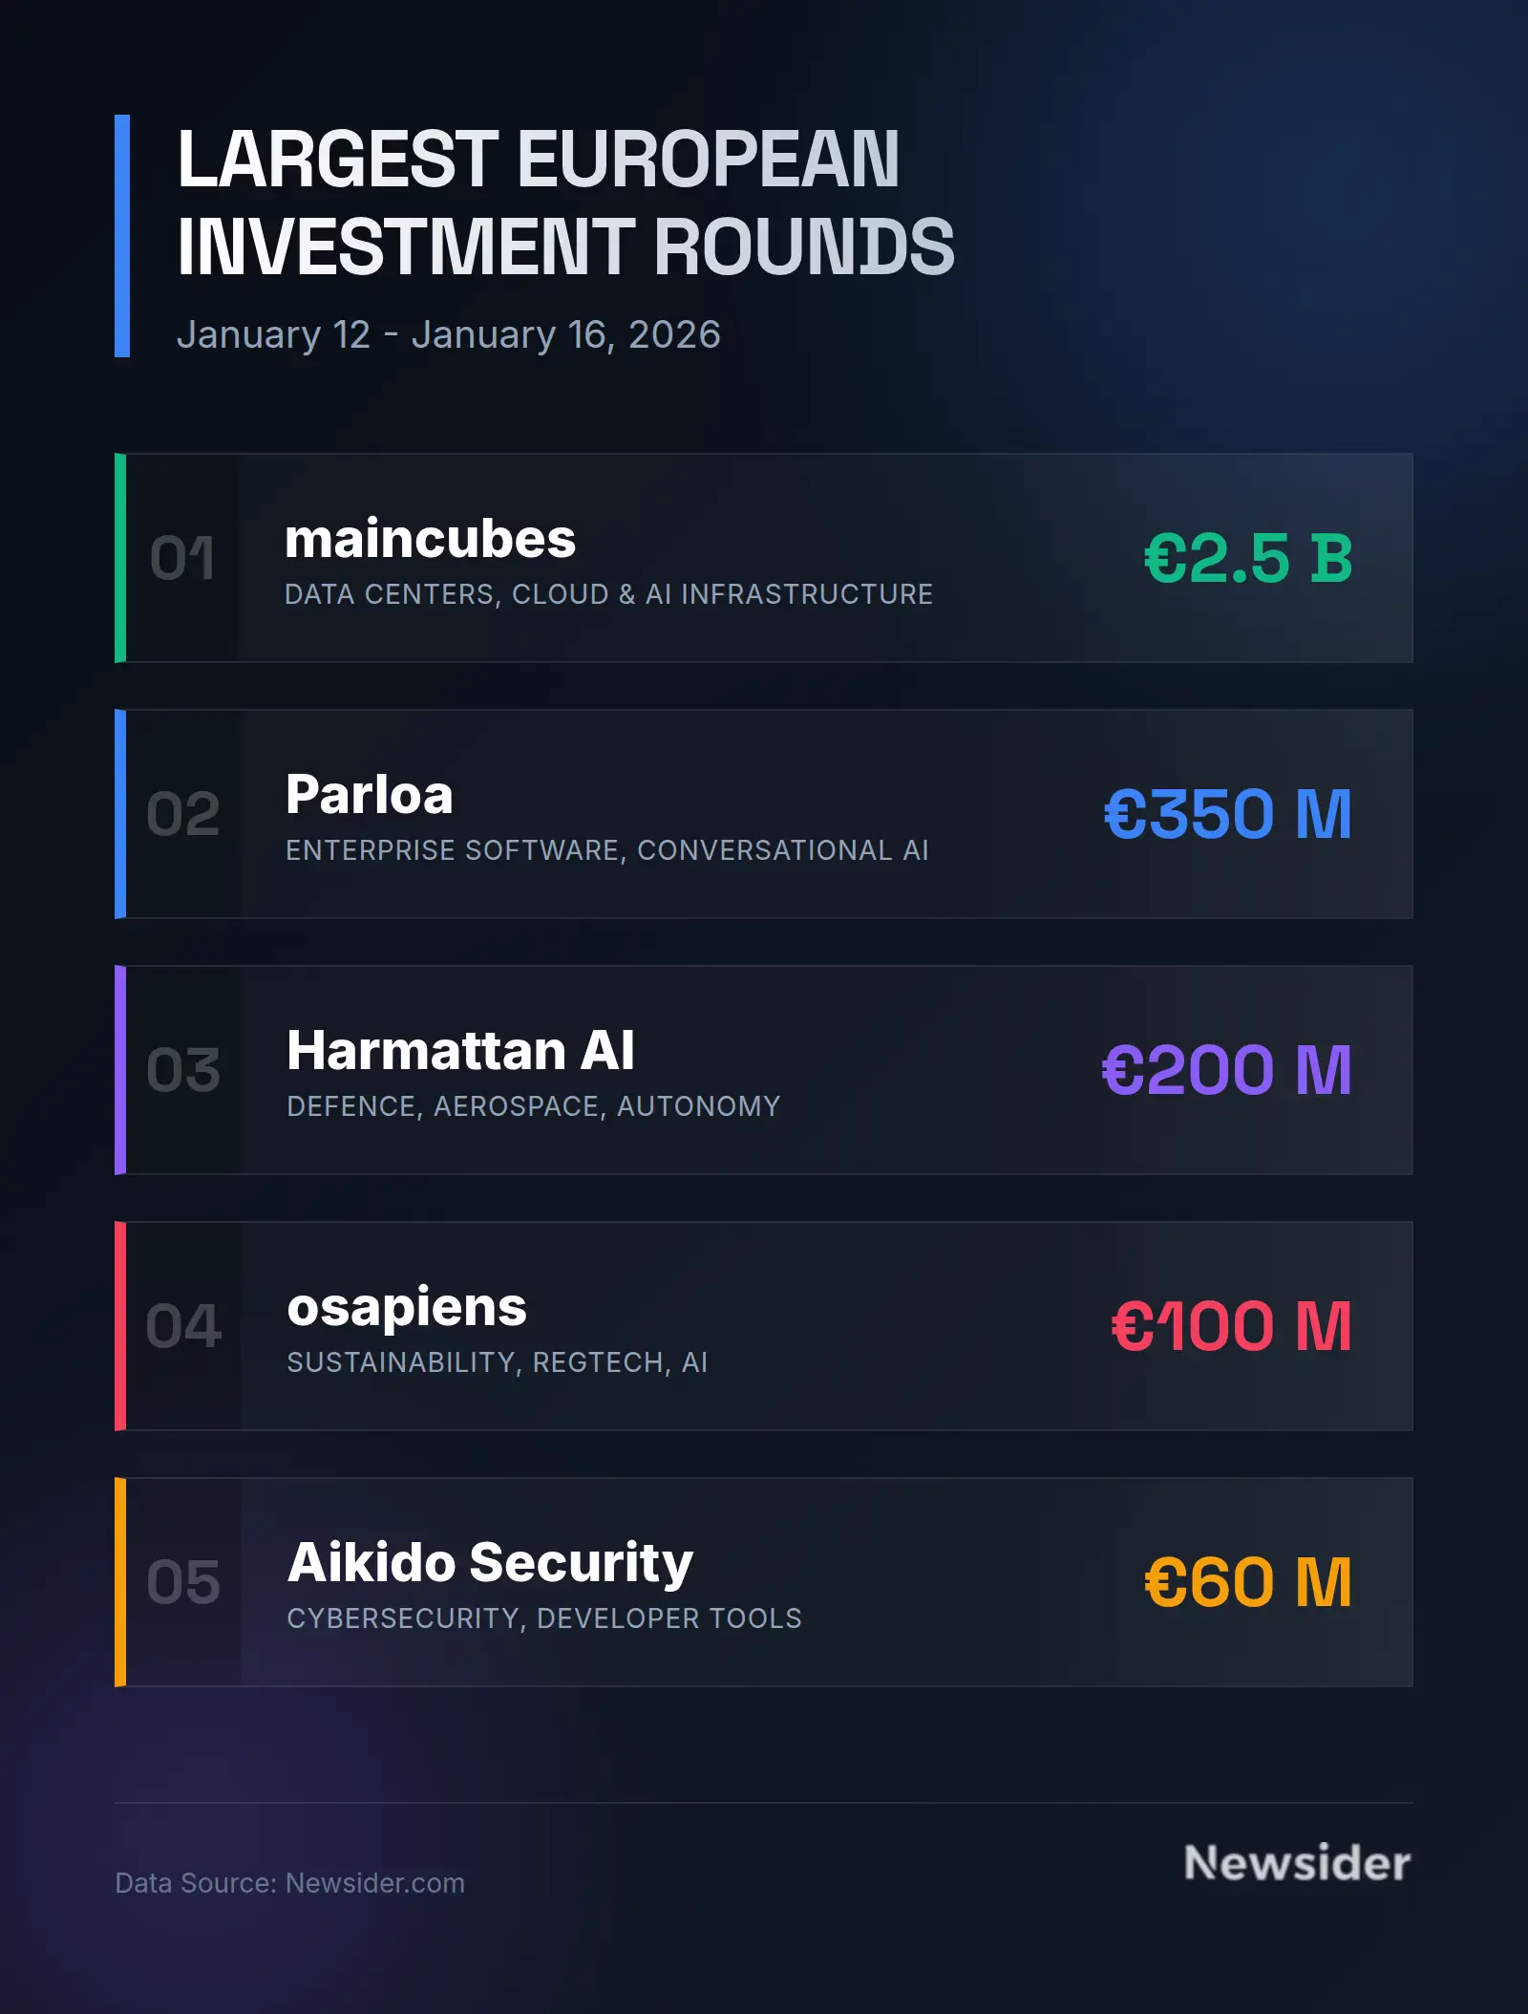Select the €200 M amount
The image size is (1528, 2014).
point(1226,1070)
